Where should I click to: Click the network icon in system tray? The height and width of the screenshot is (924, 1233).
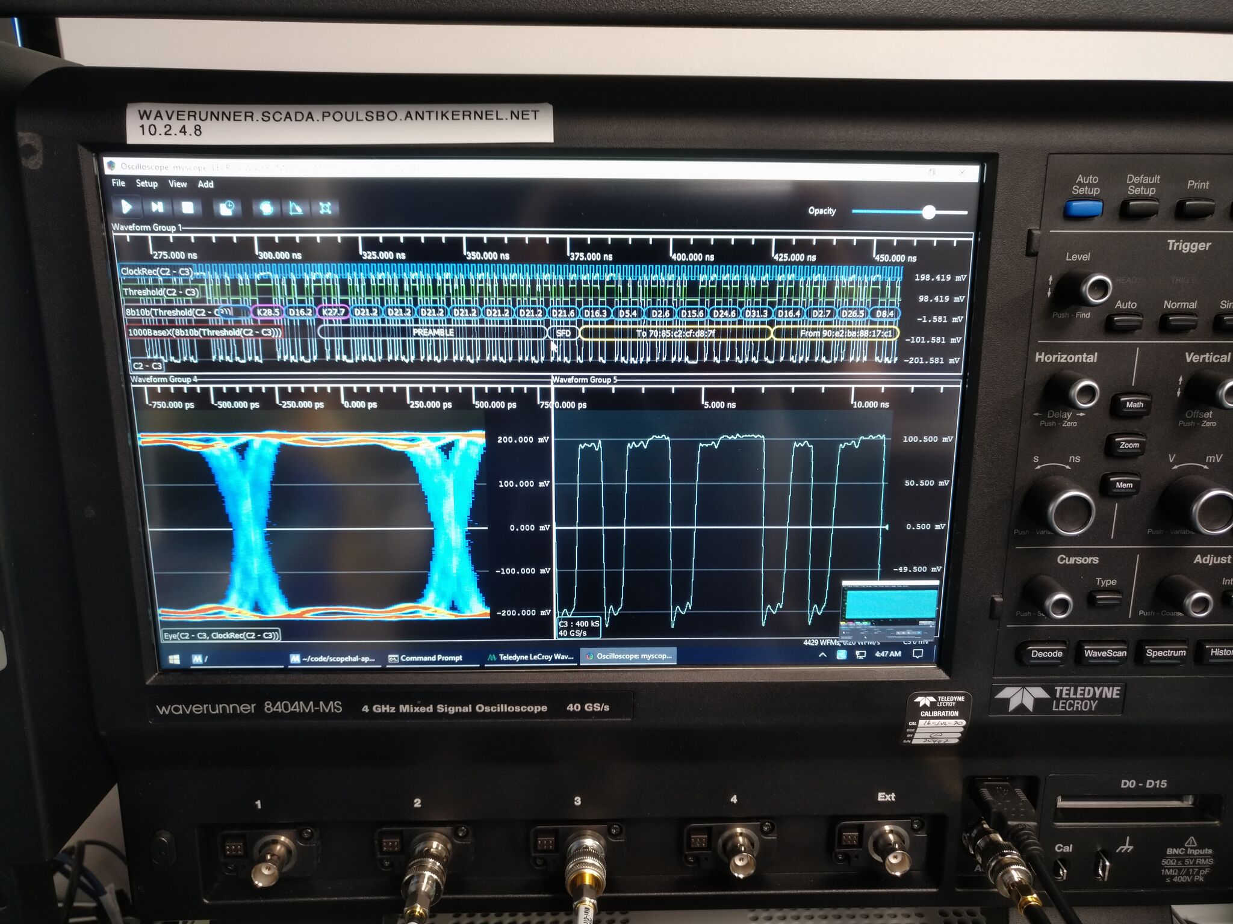pos(861,654)
